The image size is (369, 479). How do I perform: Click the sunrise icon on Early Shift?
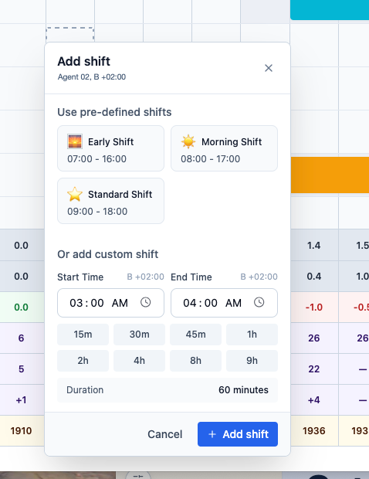pyautogui.click(x=75, y=141)
